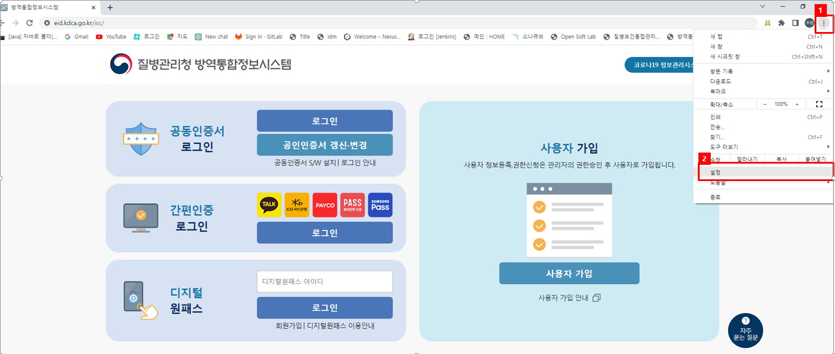Select KB국민은행 authentication icon
This screenshot has width=835, height=354.
click(x=297, y=205)
